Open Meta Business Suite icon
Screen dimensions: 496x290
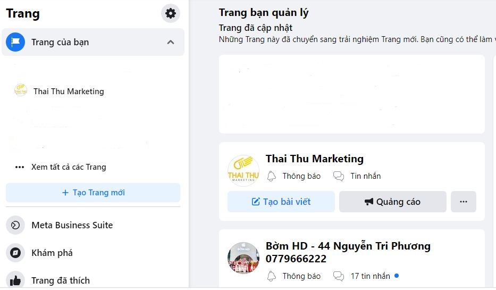(15, 225)
